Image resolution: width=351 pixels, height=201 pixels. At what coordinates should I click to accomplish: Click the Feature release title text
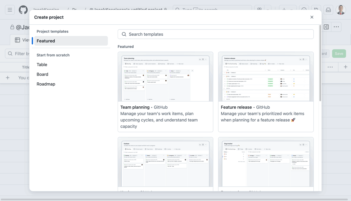click(236, 107)
